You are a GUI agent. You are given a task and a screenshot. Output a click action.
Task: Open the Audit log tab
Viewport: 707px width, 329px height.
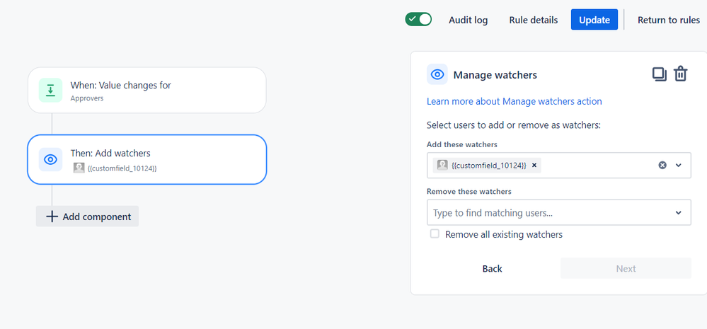(468, 21)
